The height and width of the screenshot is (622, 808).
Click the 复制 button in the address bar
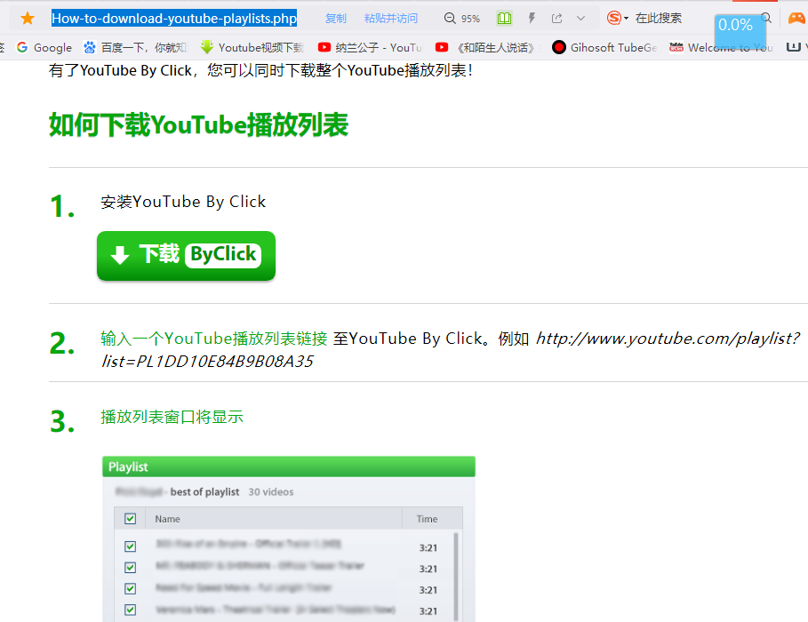(336, 19)
